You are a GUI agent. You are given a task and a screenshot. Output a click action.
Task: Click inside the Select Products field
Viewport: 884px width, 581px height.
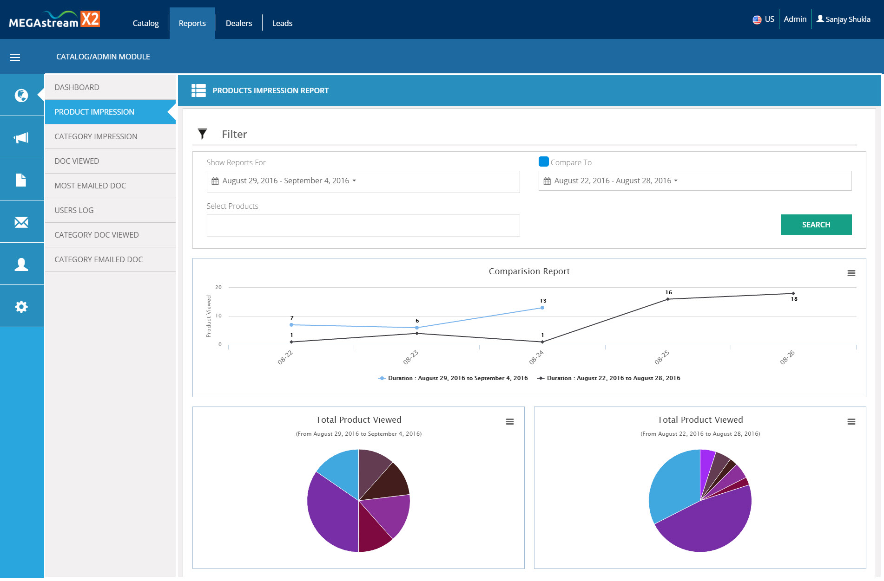pos(363,226)
